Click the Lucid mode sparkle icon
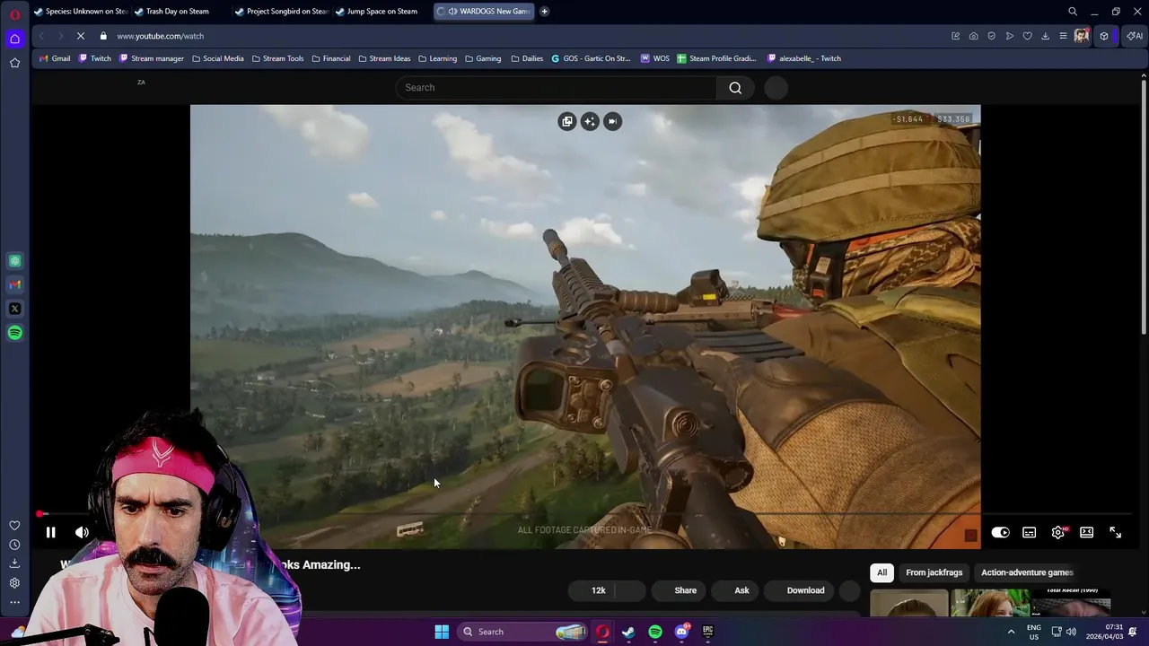Viewport: 1149px width, 646px height. [589, 121]
